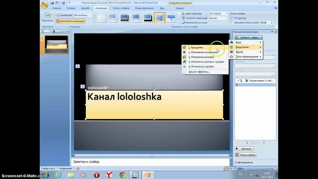Screen dimensions: 318x179
Task: Select the blank 'no transition' thumbnail
Action: tap(101, 18)
